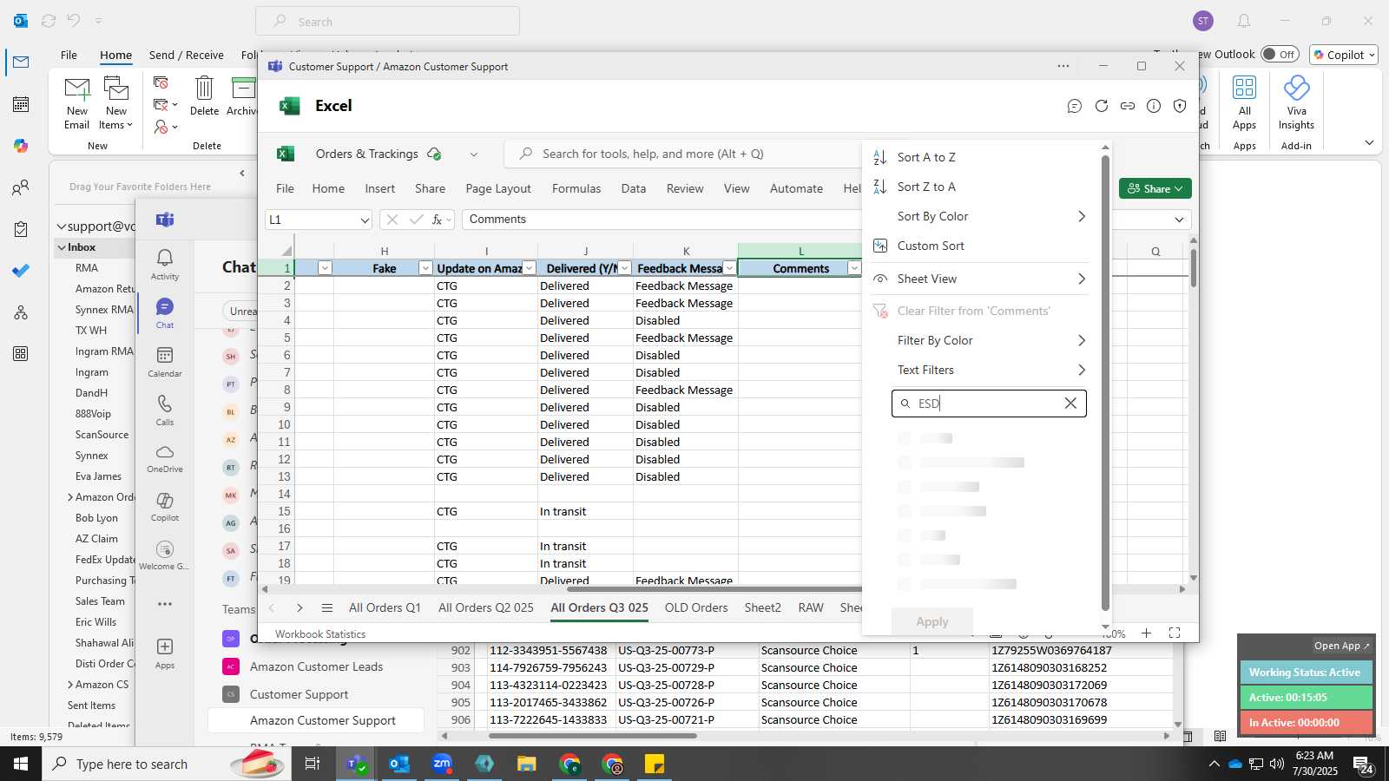Open Teams Activity icon
The width and height of the screenshot is (1389, 781).
[165, 264]
